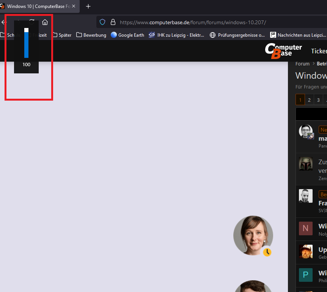327x292 pixels.
Task: Adjust the blue volume slider bar
Action: click(26, 43)
